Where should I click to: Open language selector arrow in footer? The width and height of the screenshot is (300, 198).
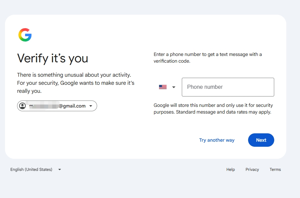pos(60,170)
